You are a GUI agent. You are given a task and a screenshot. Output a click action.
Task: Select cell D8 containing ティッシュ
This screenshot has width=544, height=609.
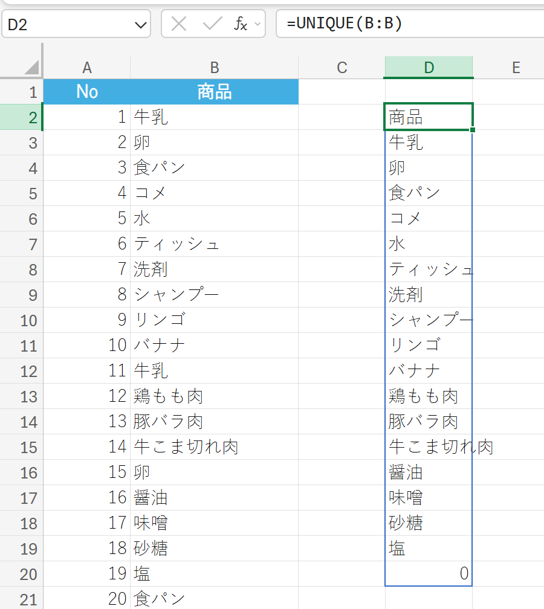429,269
